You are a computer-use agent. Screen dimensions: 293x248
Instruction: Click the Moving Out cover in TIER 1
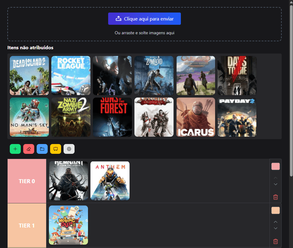tap(68, 225)
